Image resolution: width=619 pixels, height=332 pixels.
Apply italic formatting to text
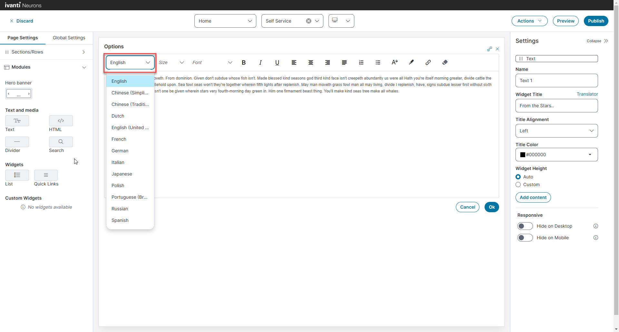pyautogui.click(x=260, y=62)
